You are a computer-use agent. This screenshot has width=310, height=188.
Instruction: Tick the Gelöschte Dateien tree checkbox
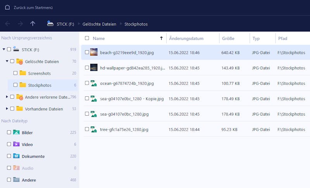tap(12, 61)
